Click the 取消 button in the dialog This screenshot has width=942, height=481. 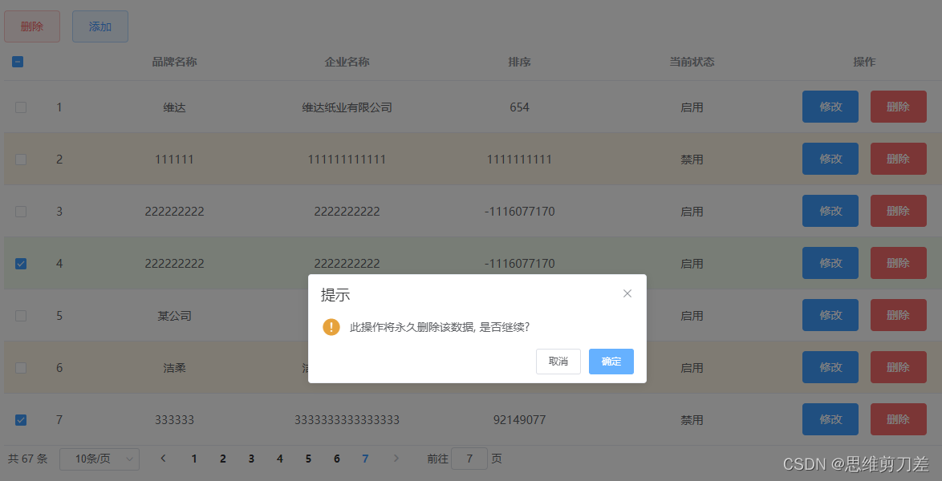(558, 362)
